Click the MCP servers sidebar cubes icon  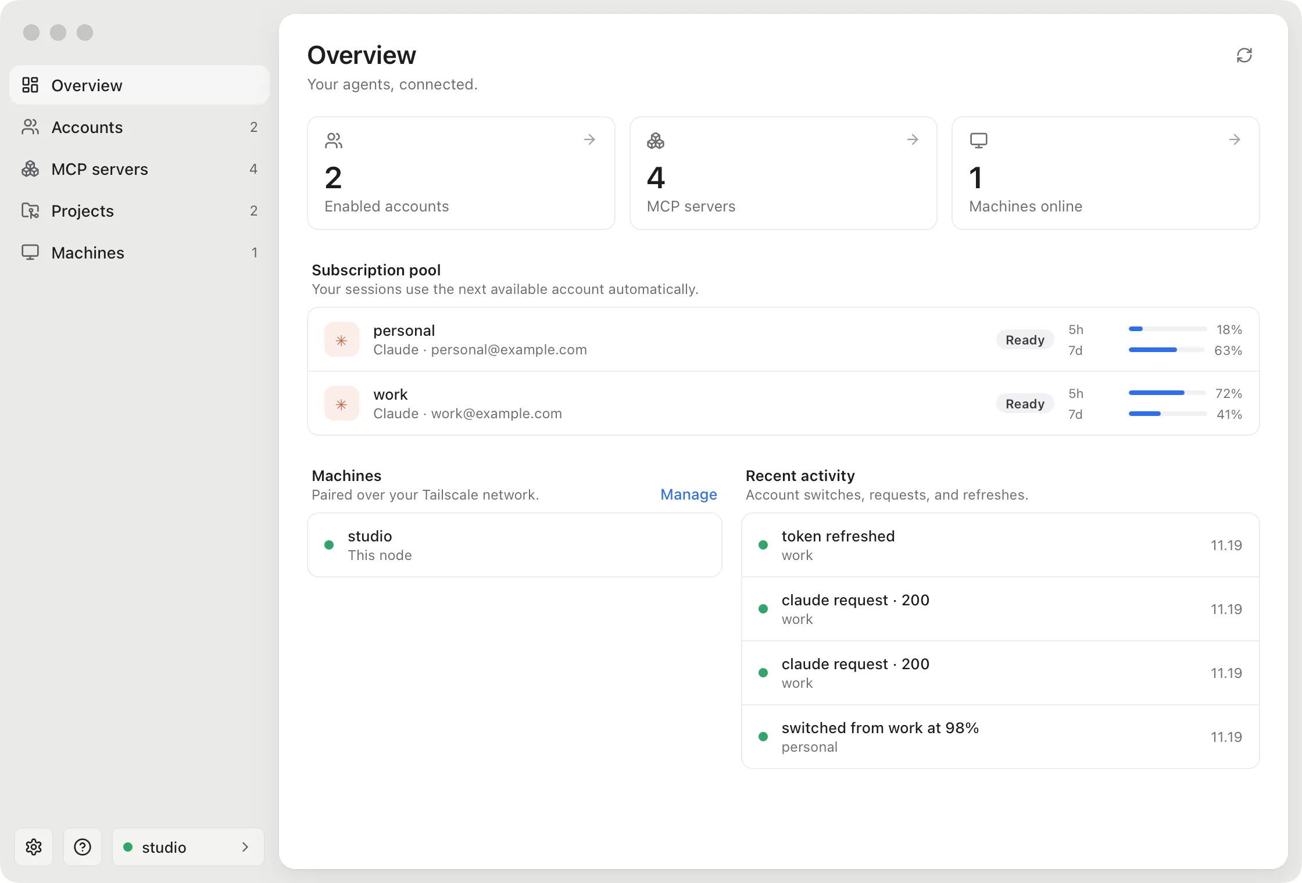click(30, 168)
